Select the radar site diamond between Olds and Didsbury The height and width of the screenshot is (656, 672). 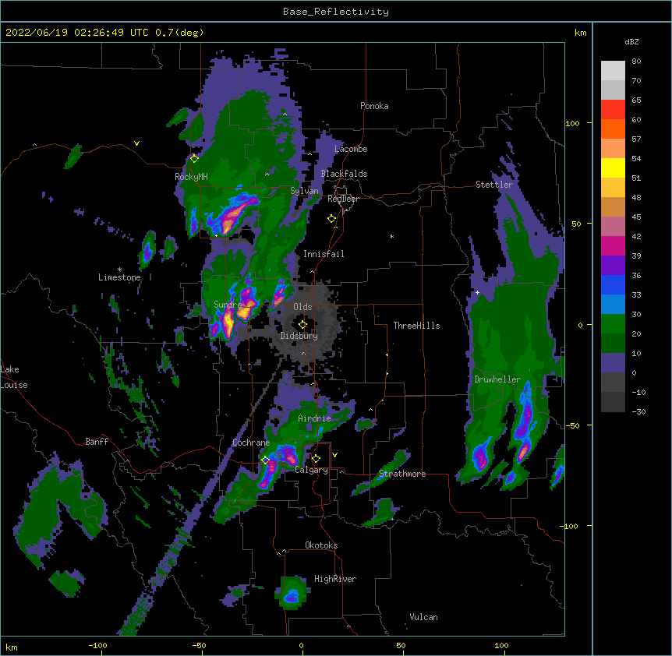pyautogui.click(x=302, y=324)
